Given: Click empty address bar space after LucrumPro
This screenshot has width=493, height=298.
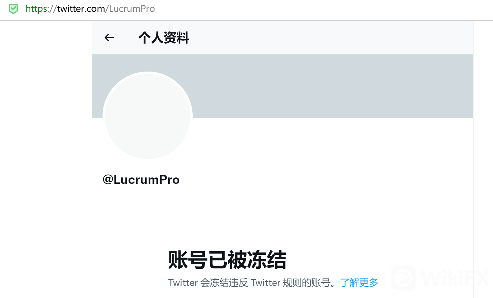Looking at the screenshot, I should [324, 9].
